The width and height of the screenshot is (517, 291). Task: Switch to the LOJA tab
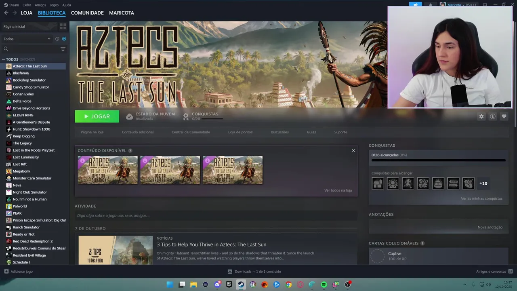point(27,13)
